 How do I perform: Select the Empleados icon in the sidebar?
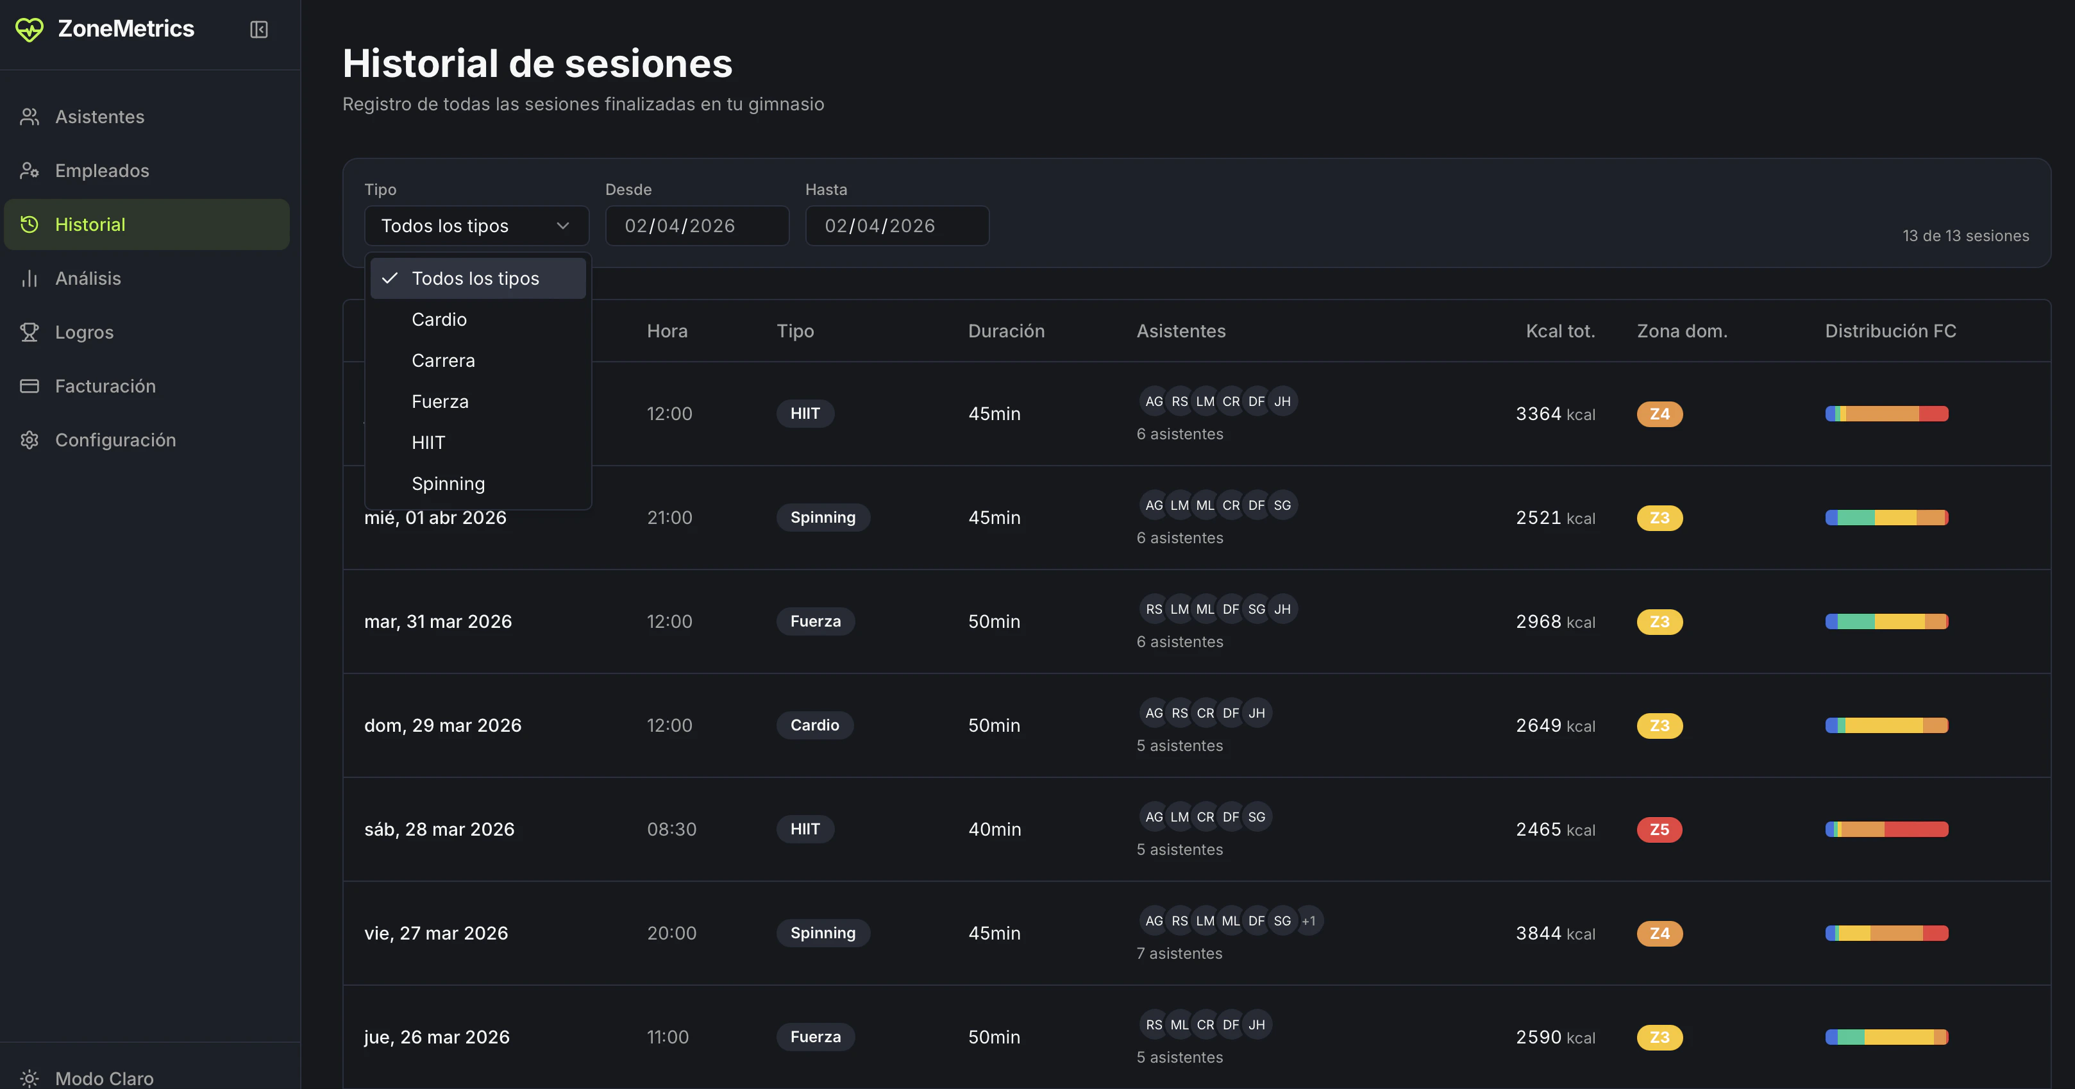pyautogui.click(x=29, y=170)
